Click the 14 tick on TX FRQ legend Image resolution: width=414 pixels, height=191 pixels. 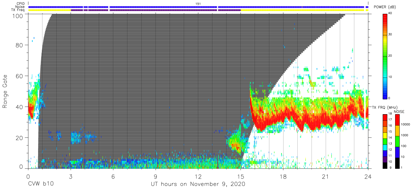[390, 137]
